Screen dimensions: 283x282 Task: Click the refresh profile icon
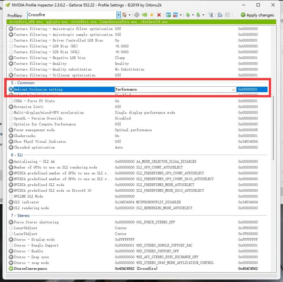136,15
